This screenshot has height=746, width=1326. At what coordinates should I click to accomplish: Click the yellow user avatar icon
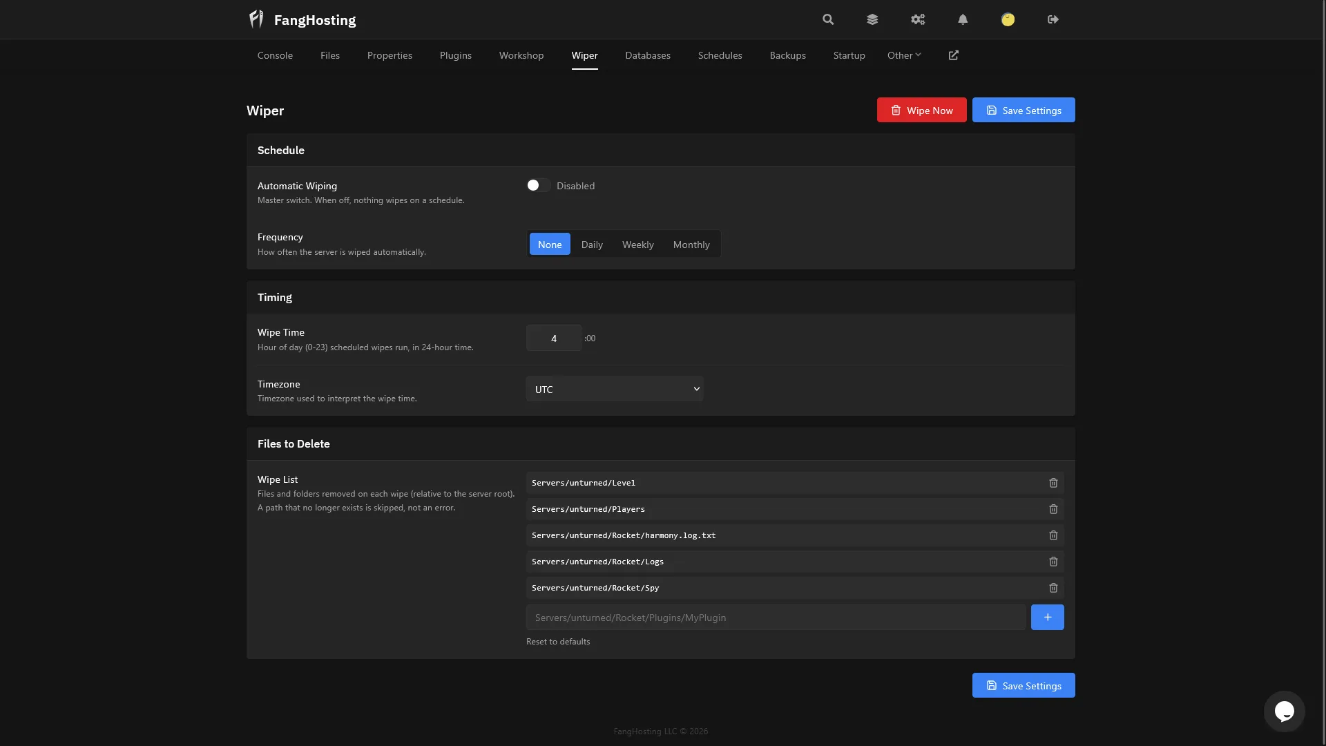coord(1008,19)
